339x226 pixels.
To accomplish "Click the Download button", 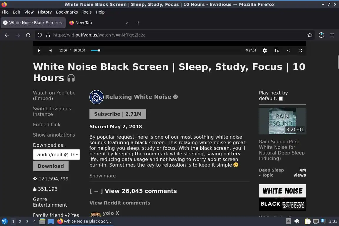I will (51, 166).
